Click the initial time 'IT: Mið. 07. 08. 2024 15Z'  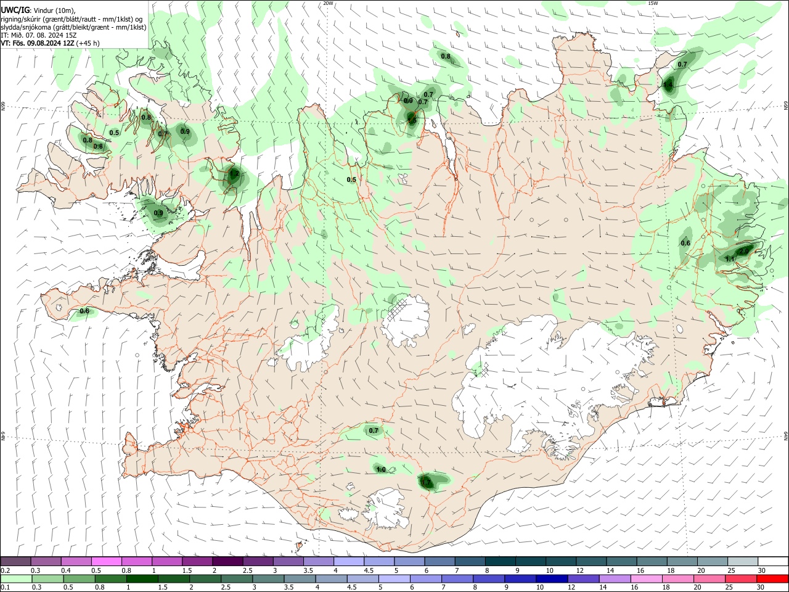[38, 35]
